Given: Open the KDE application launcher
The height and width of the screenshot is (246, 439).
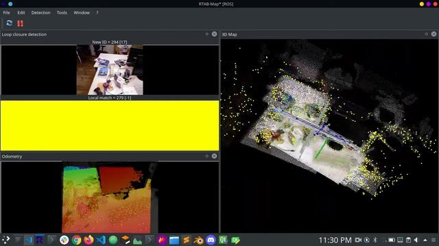Looking at the screenshot, I should point(5,240).
